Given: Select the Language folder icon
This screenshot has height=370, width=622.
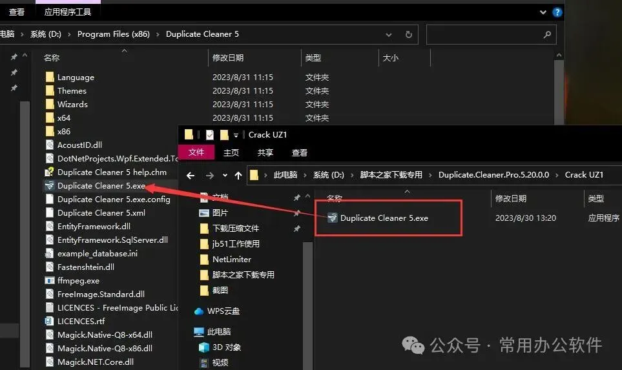Looking at the screenshot, I should pyautogui.click(x=50, y=77).
